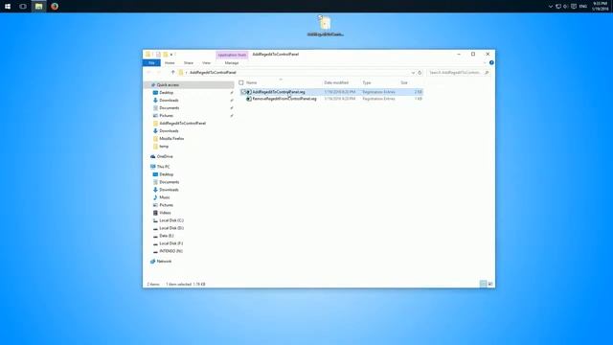Select the Application Tools contextual tab
Screen dimensions: 613x345
click(232, 55)
